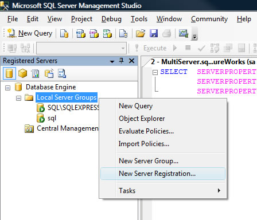Switch to MultiServer.sq...ureWorks query tab
The image size is (257, 220).
203,62
